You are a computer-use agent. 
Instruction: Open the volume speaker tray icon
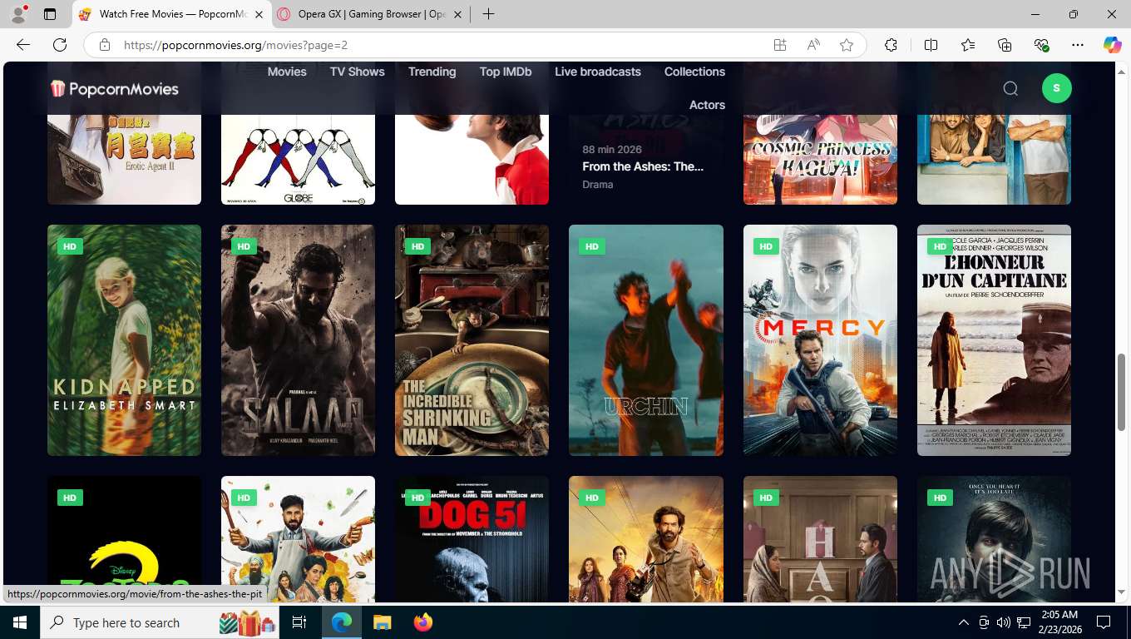click(1004, 622)
